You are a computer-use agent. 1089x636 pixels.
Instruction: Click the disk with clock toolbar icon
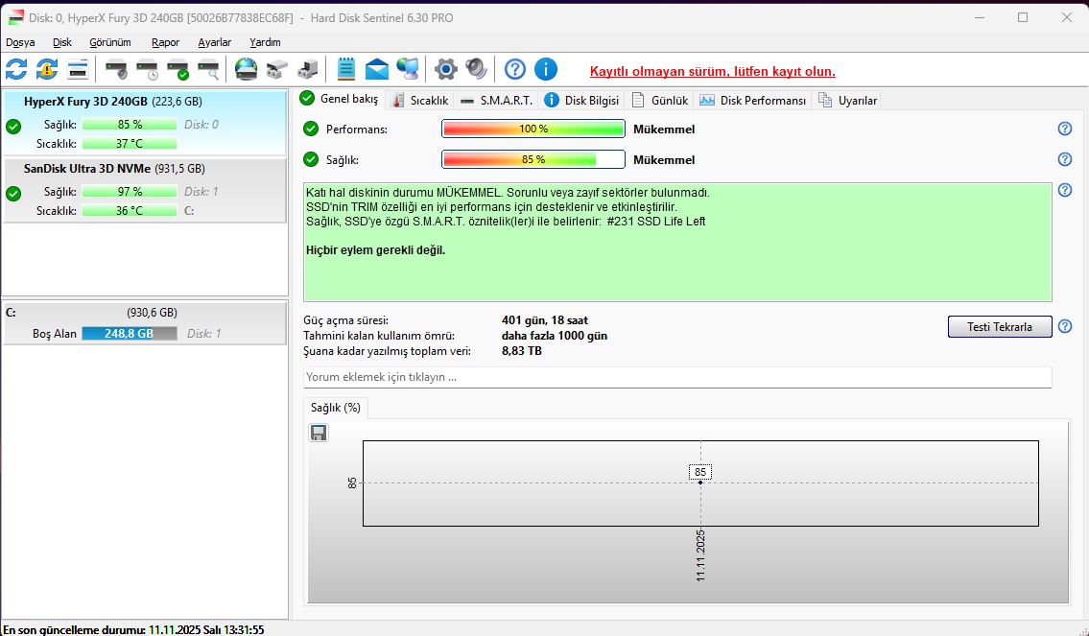(147, 69)
